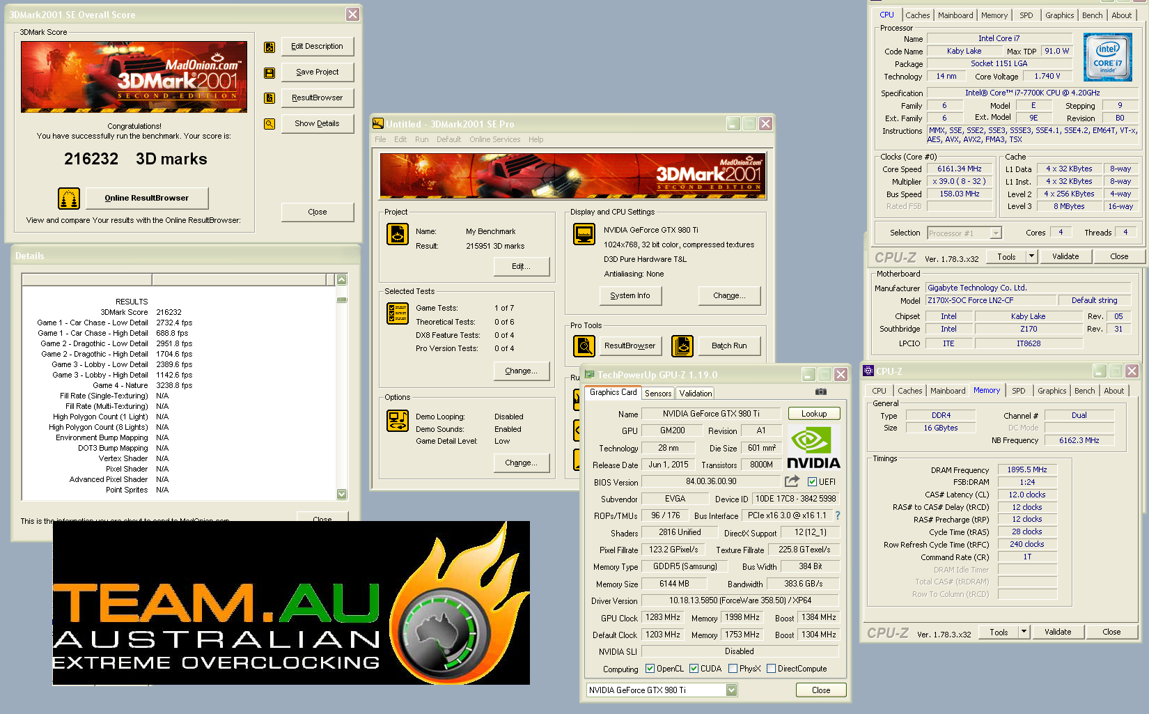Click the Details scrollbar up arrow
Image resolution: width=1149 pixels, height=714 pixels.
click(341, 280)
